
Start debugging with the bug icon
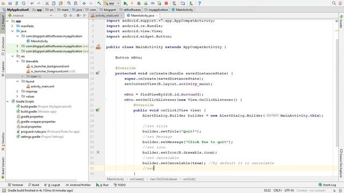coord(139,3)
